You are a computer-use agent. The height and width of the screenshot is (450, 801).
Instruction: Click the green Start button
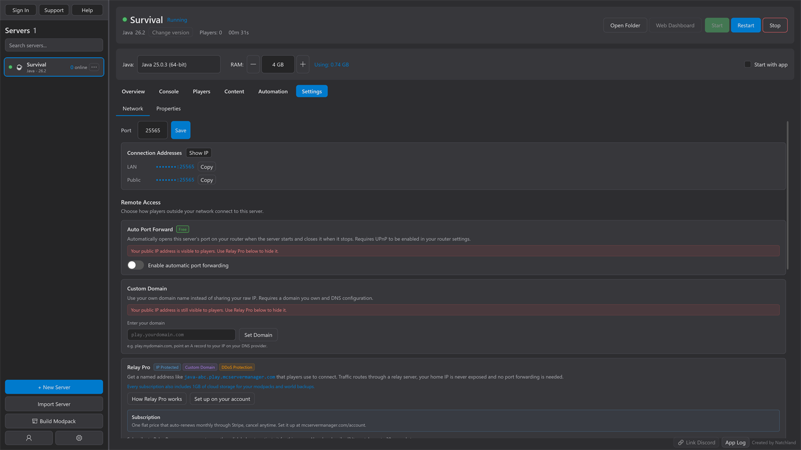click(x=717, y=25)
